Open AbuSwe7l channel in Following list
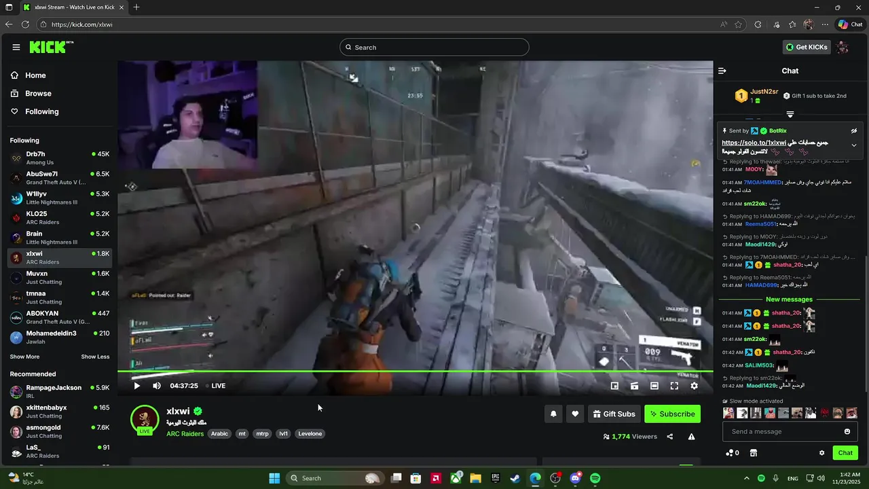The height and width of the screenshot is (489, 869). [x=60, y=178]
